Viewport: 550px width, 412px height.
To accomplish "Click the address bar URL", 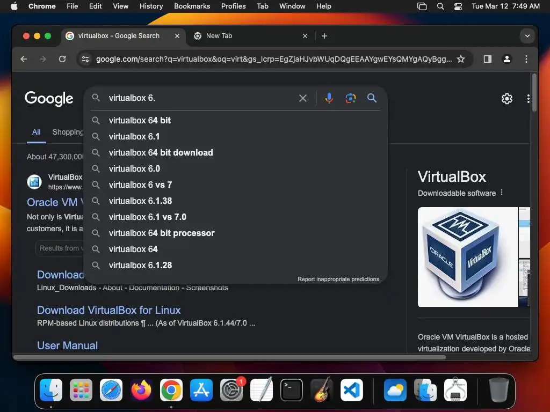I will tap(273, 59).
